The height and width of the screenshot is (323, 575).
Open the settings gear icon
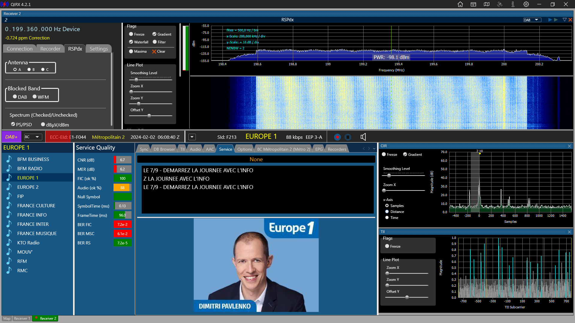(x=526, y=4)
